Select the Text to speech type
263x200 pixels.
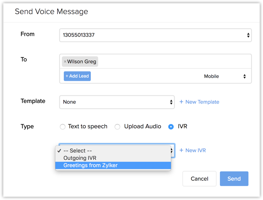pos(63,127)
